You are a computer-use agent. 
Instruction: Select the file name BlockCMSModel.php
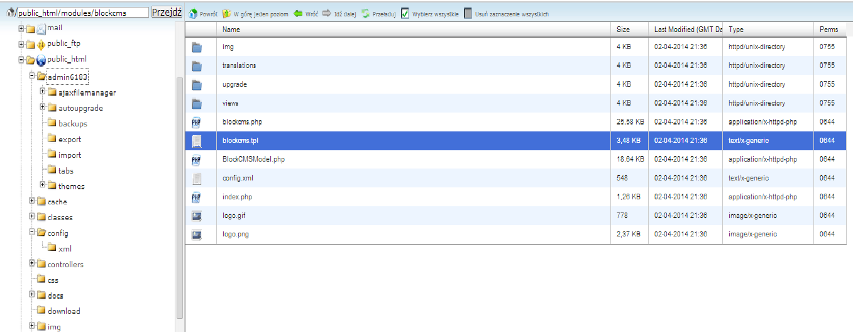(253, 160)
